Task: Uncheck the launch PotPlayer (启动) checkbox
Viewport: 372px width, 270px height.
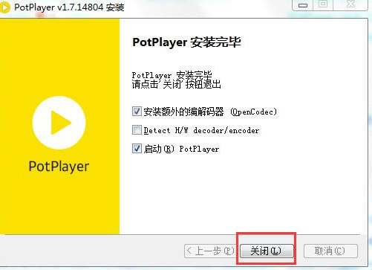Action: 137,149
